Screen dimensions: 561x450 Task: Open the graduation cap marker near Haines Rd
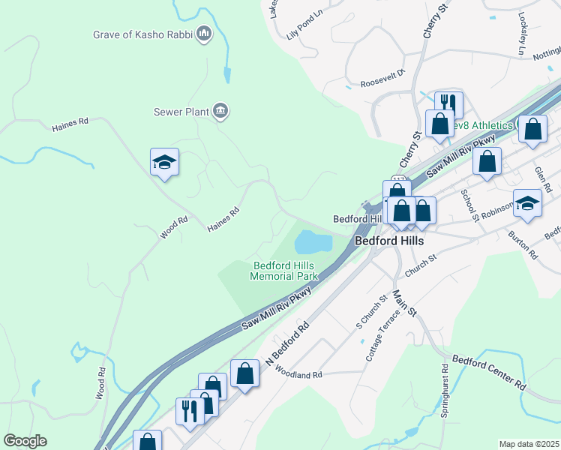[x=164, y=163]
